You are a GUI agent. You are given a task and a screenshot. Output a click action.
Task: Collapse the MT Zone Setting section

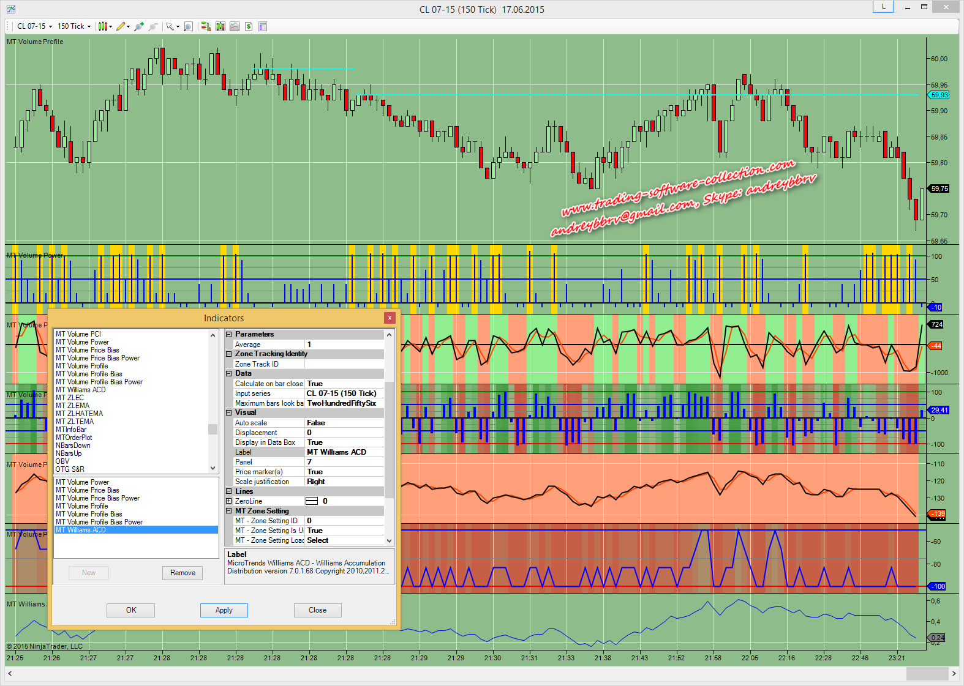tap(229, 511)
